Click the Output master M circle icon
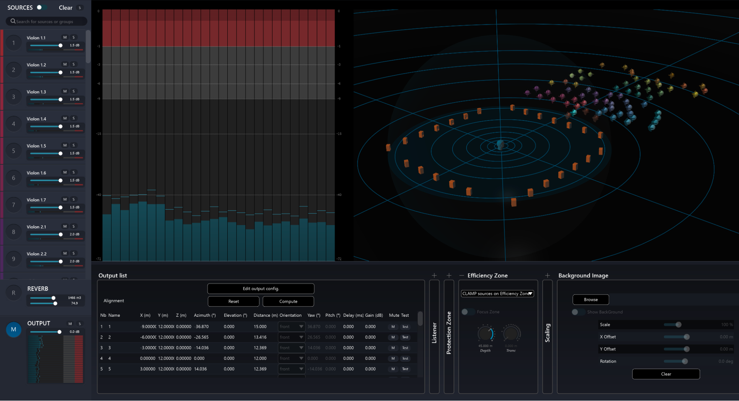The height and width of the screenshot is (401, 739). point(14,329)
